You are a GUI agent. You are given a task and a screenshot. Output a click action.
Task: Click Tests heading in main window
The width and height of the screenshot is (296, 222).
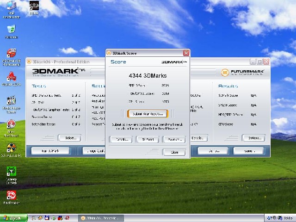coord(39,86)
